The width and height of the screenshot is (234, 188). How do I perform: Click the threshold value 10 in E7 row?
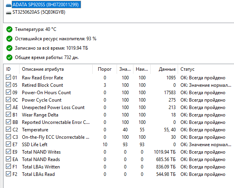click(x=105, y=145)
